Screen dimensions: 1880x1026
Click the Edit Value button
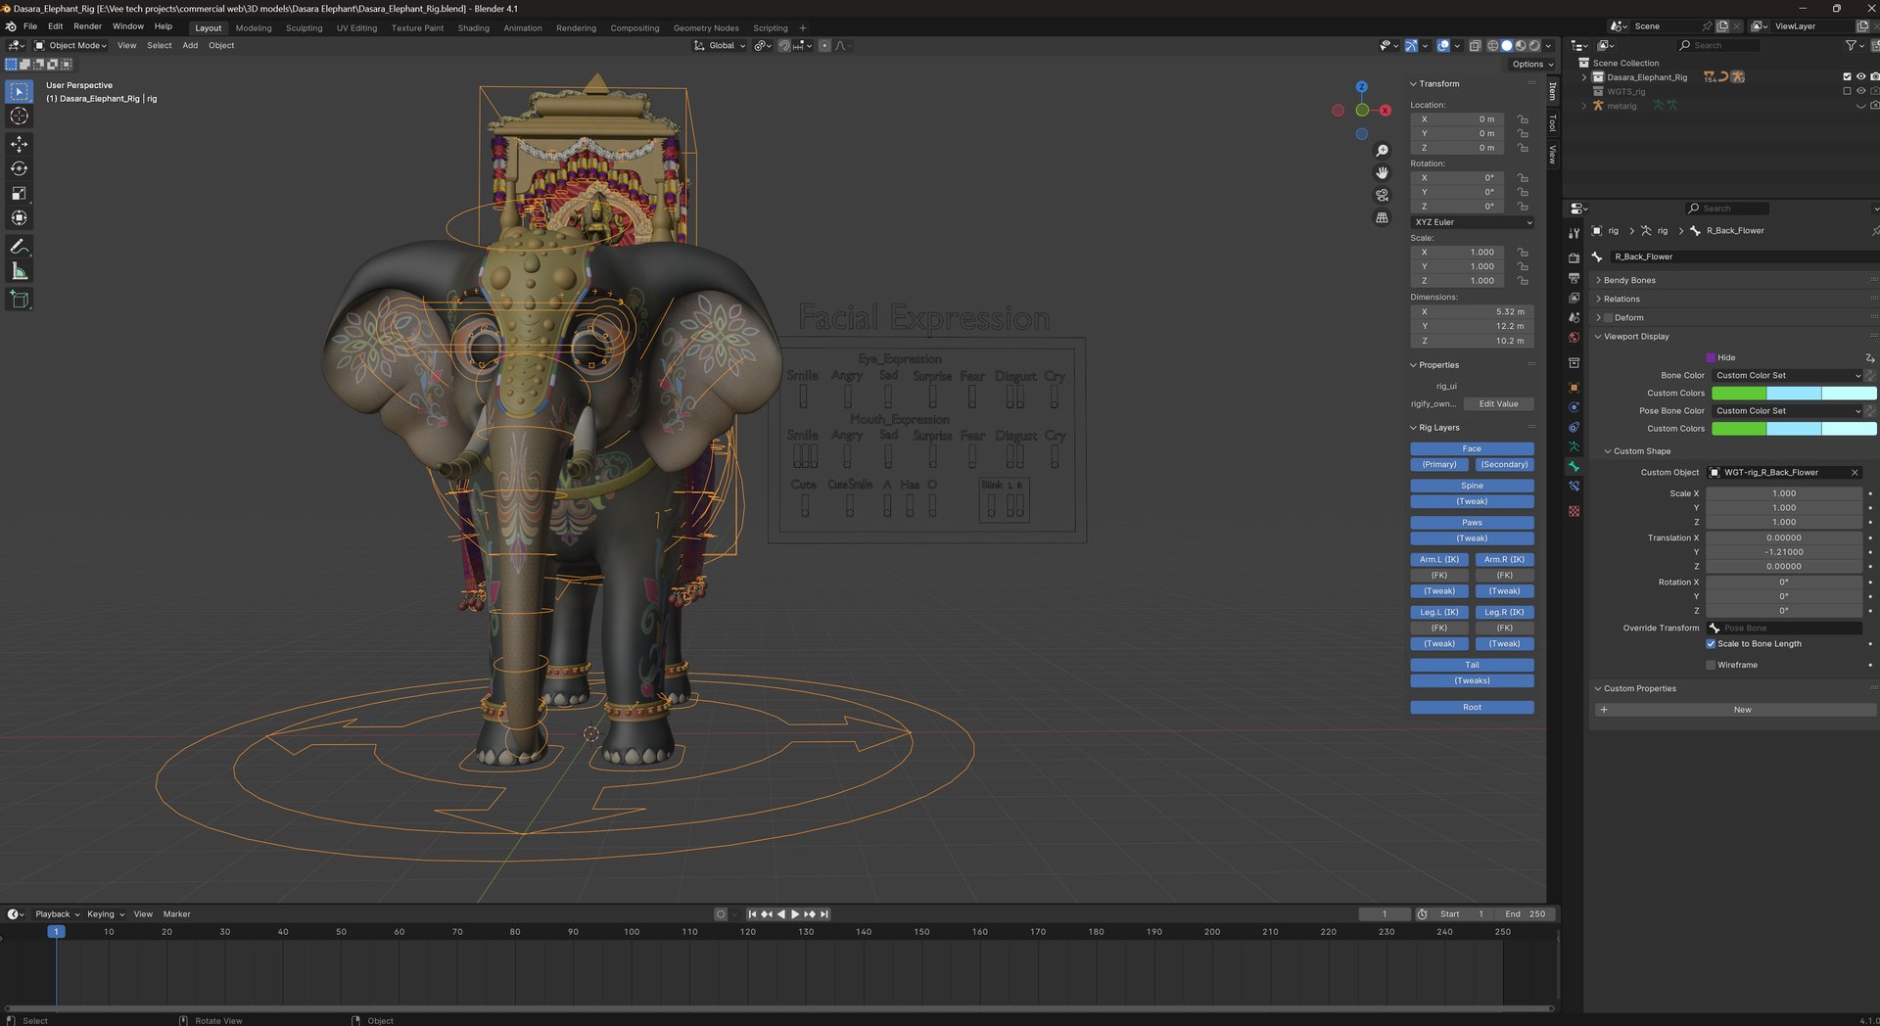(x=1498, y=404)
